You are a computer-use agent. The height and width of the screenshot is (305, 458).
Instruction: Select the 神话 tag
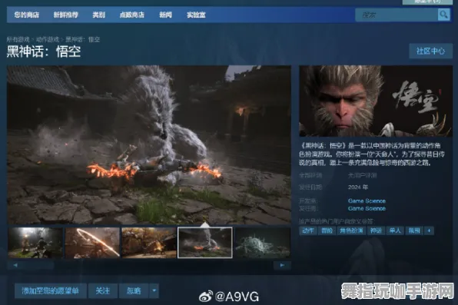(x=376, y=230)
